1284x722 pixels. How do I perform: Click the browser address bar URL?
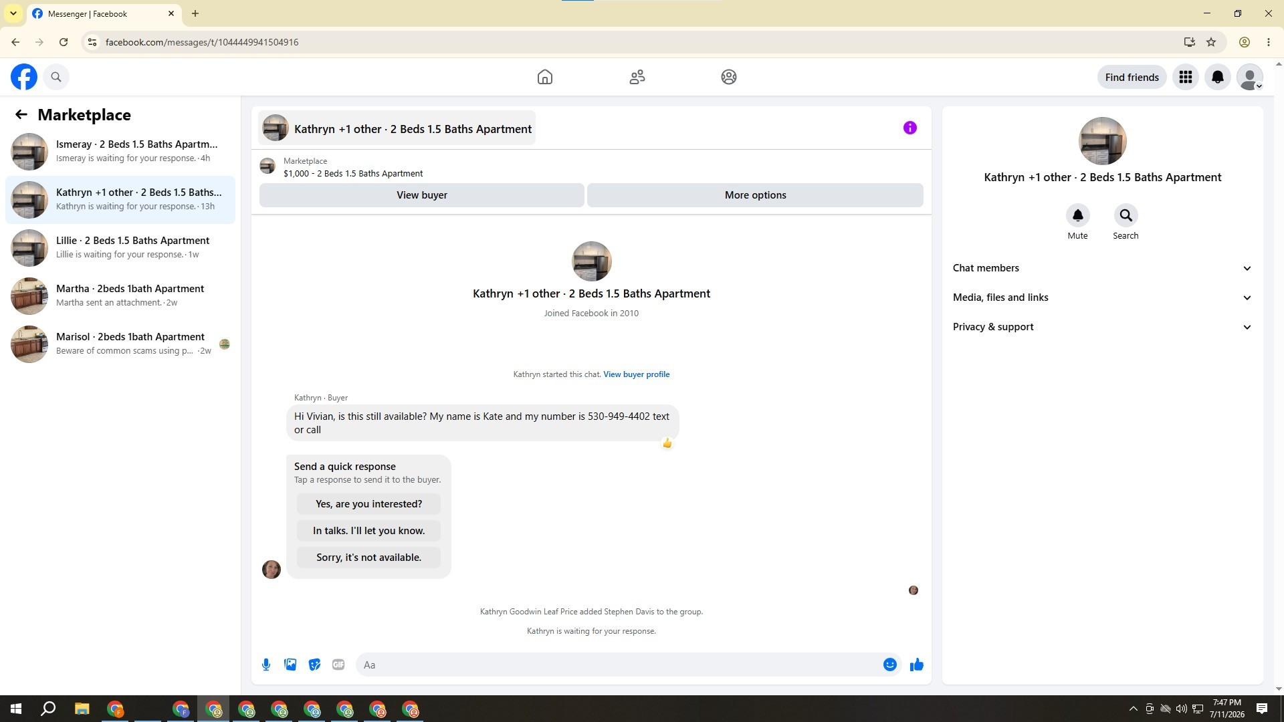pyautogui.click(x=202, y=42)
